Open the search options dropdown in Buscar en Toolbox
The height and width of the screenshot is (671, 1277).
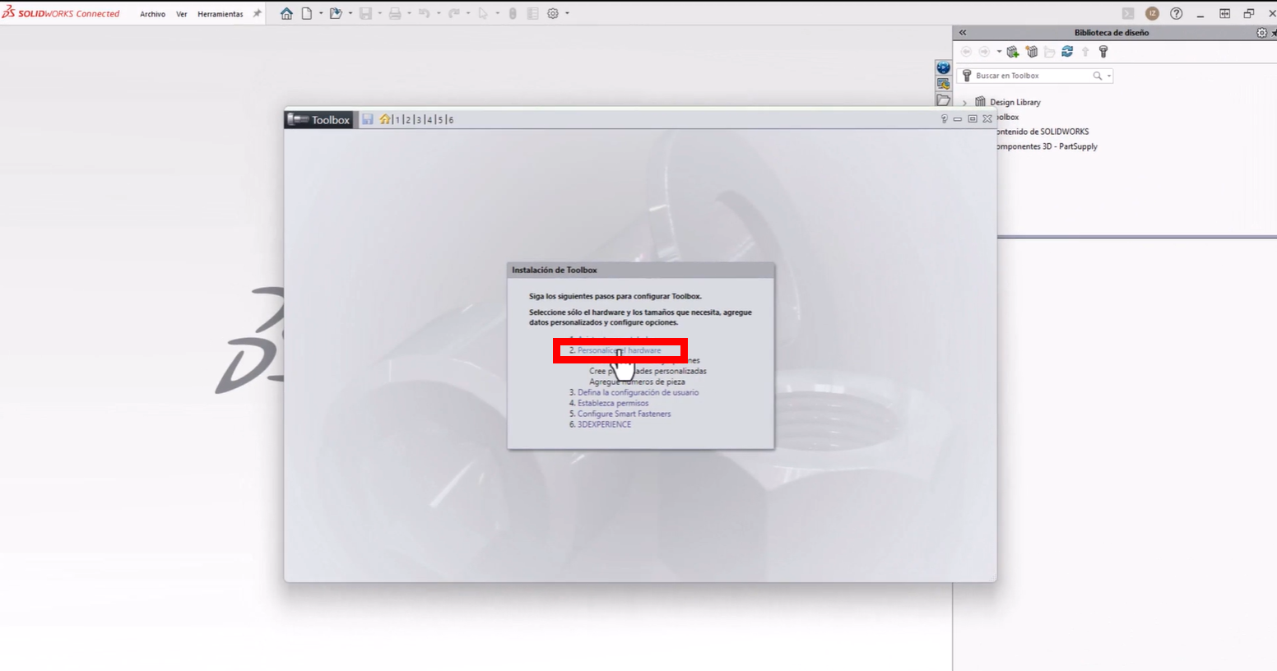(x=1108, y=75)
